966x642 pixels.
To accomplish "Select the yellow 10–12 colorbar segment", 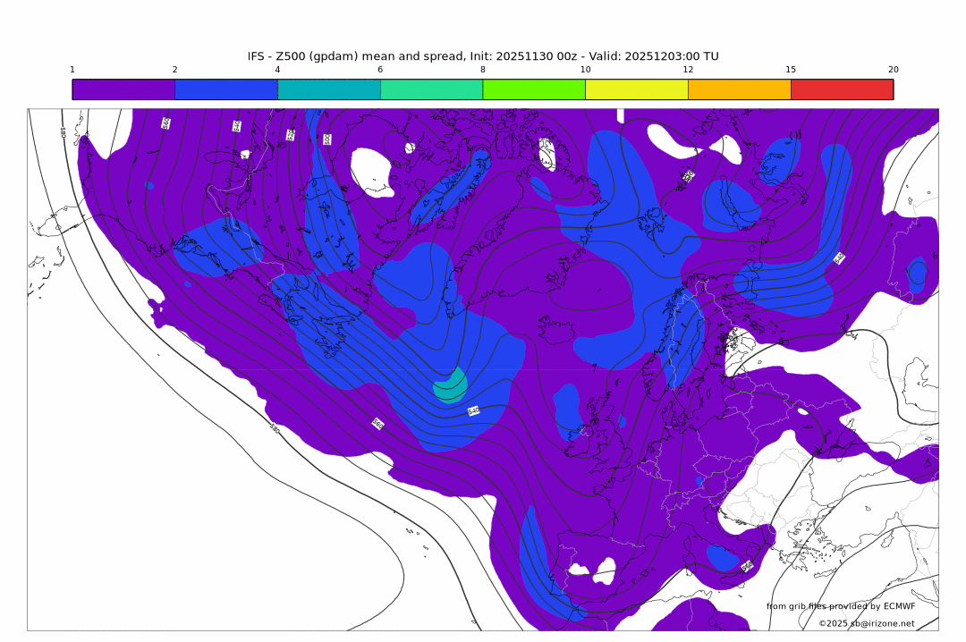I will point(637,89).
